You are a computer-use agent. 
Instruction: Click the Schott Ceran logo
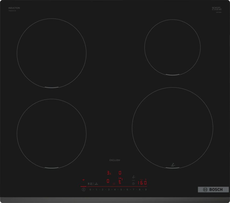pyautogui.click(x=217, y=8)
